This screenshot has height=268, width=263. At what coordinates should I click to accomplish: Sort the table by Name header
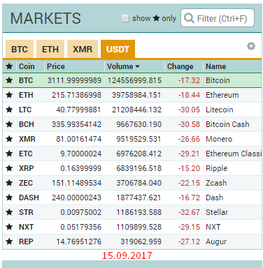click(215, 66)
